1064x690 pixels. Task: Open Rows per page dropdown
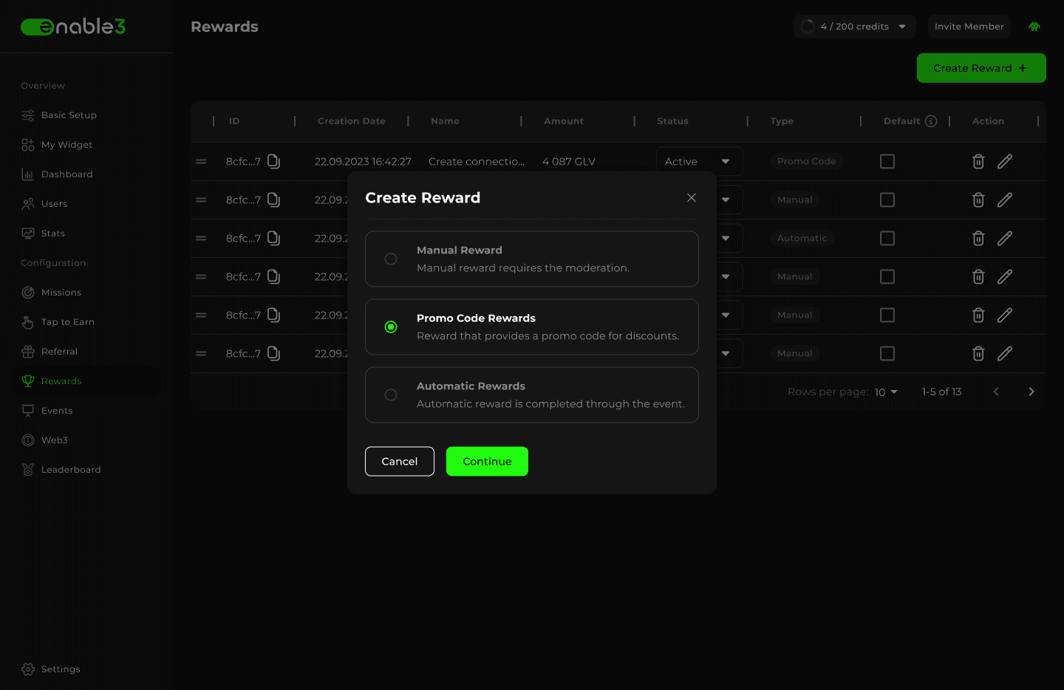[886, 392]
